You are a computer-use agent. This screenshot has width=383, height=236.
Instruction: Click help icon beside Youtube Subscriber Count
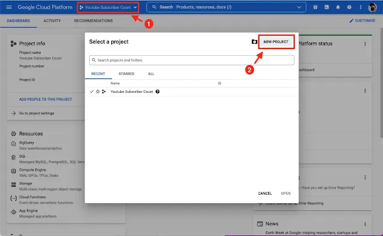click(157, 92)
